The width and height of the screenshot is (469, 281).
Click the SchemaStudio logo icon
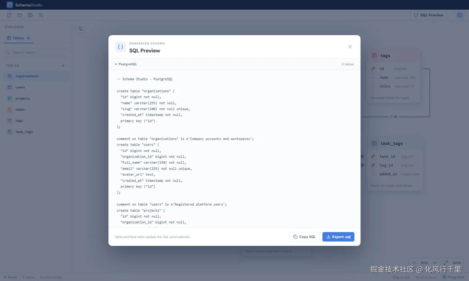pyautogui.click(x=10, y=5)
